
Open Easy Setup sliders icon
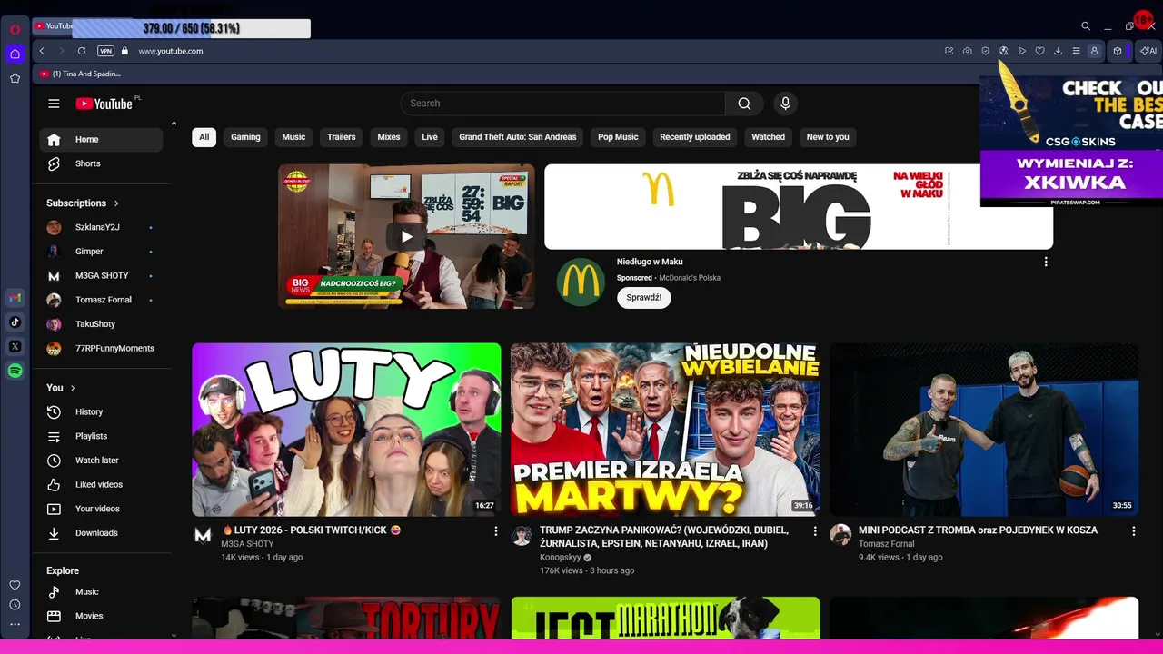point(1077,51)
